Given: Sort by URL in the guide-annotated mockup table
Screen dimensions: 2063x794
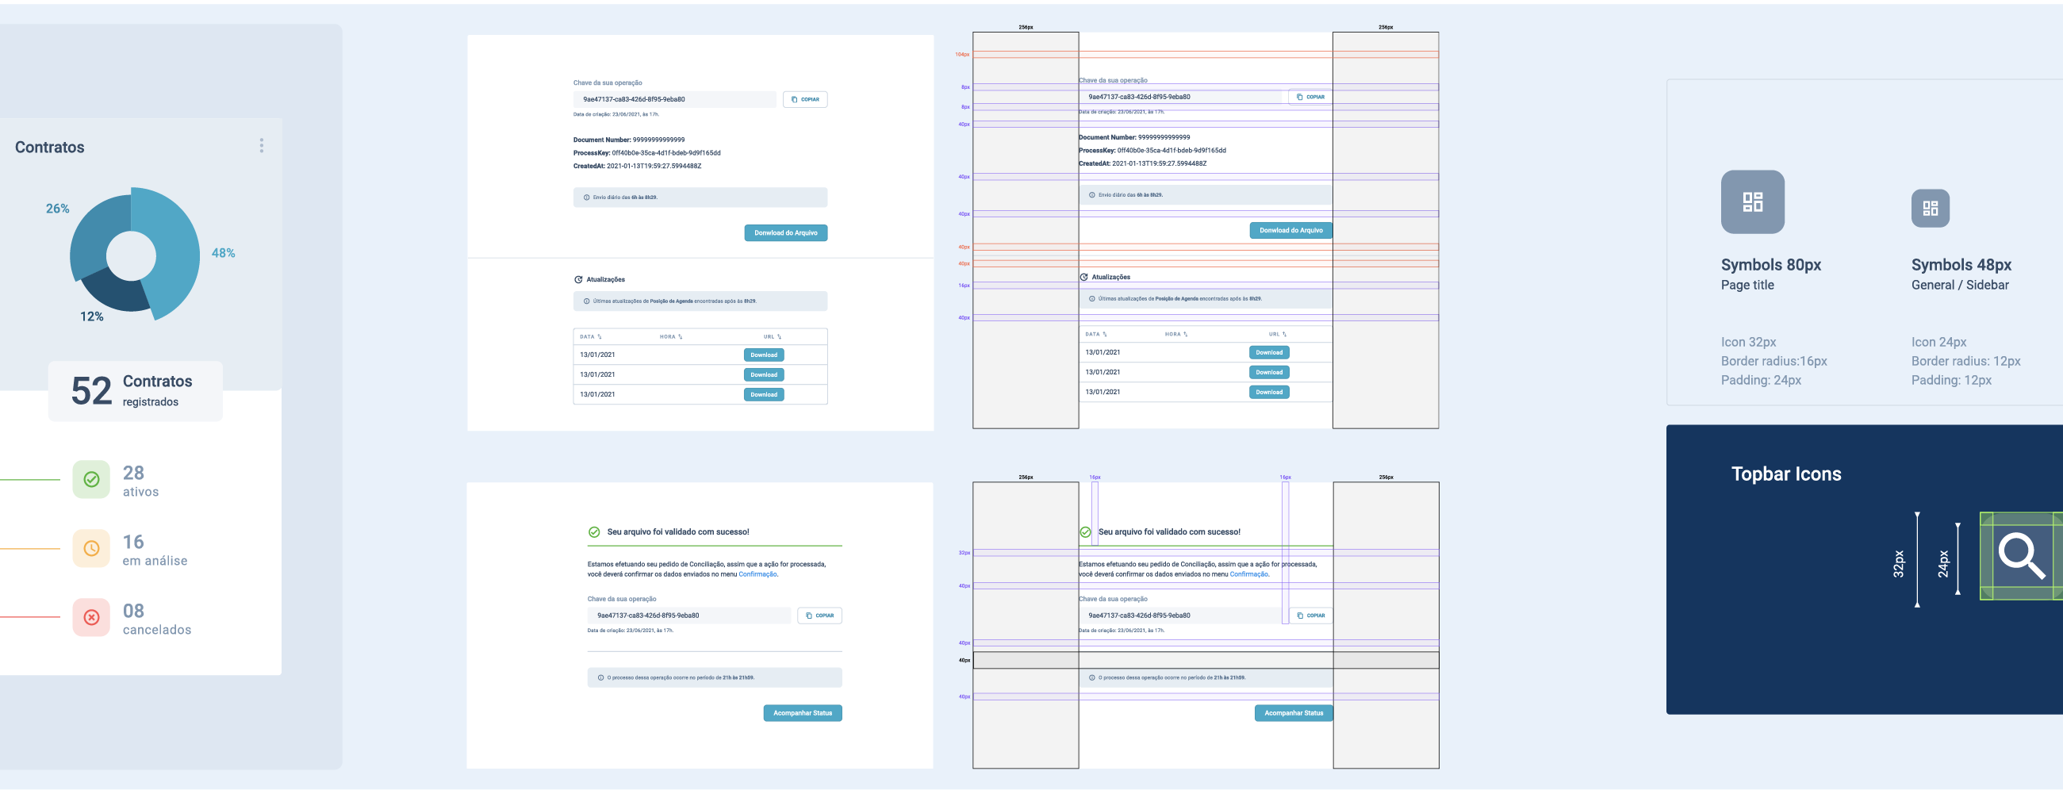Looking at the screenshot, I should [1277, 334].
